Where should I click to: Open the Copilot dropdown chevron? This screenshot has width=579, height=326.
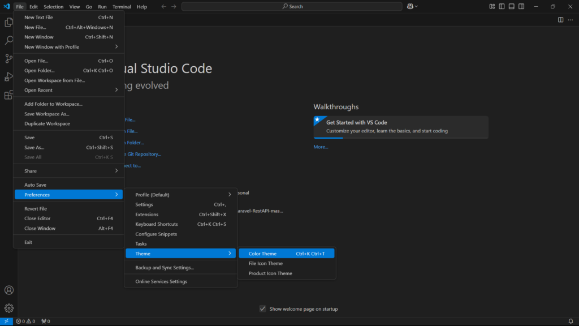(417, 6)
